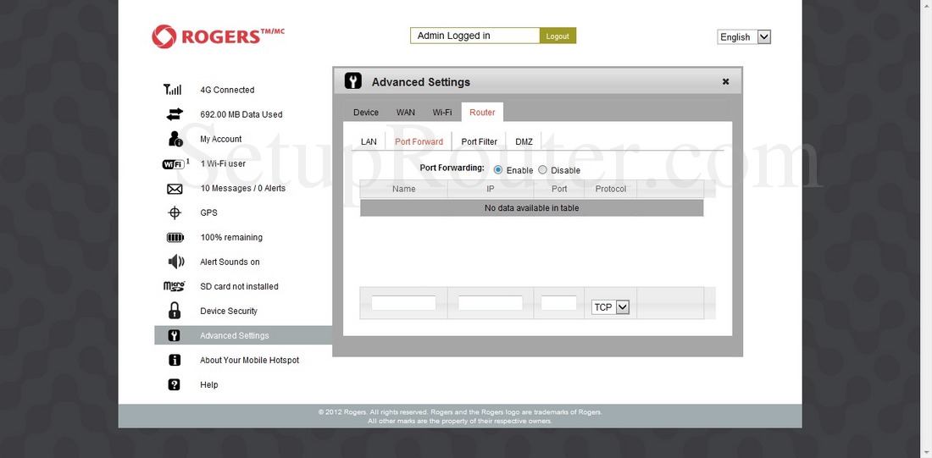Open the TCP protocol dropdown

pyautogui.click(x=610, y=307)
